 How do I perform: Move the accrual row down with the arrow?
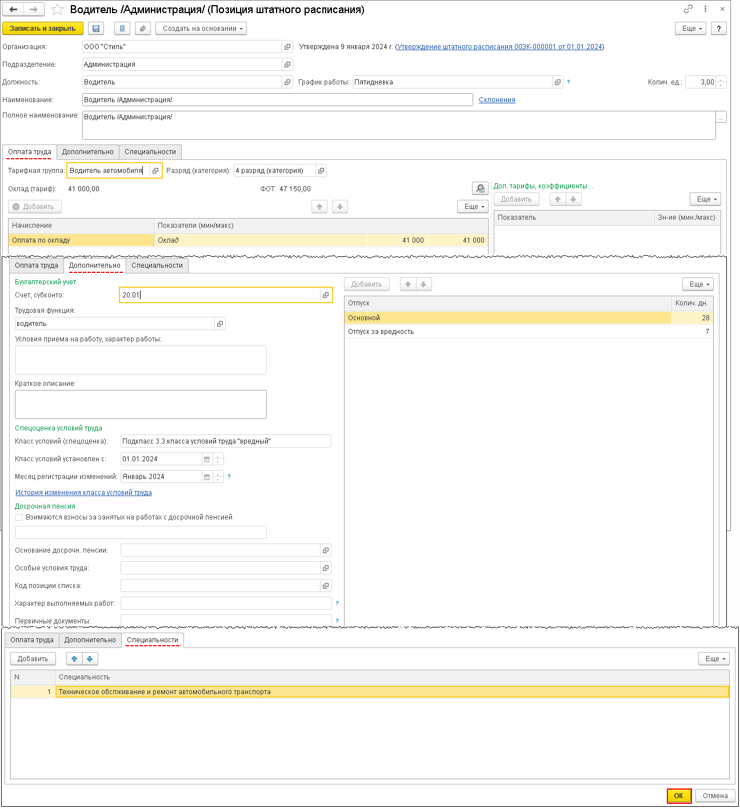tap(340, 207)
